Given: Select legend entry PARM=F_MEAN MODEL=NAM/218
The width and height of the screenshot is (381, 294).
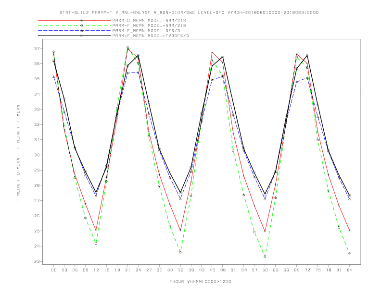Looking at the screenshot, I should (x=149, y=25).
